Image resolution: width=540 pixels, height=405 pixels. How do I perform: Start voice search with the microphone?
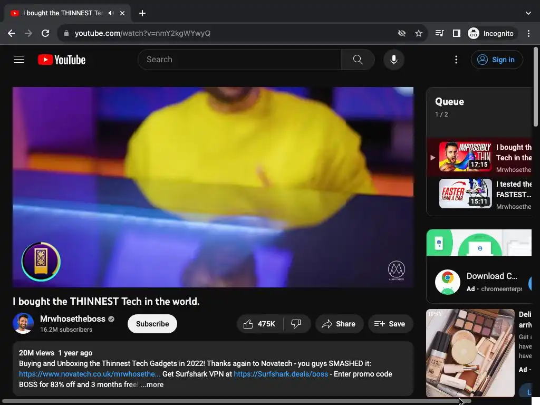point(393,60)
